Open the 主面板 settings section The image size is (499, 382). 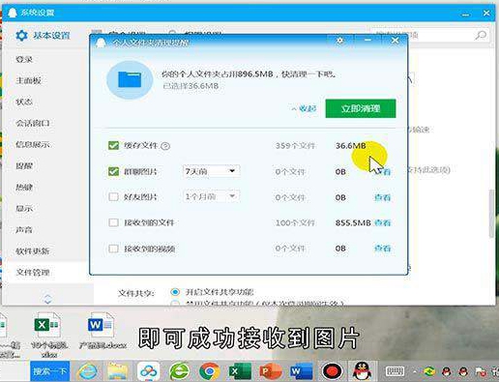point(28,80)
